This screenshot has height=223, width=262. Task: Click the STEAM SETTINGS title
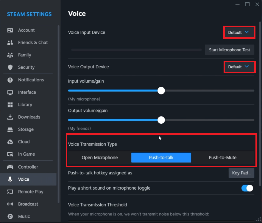[29, 14]
